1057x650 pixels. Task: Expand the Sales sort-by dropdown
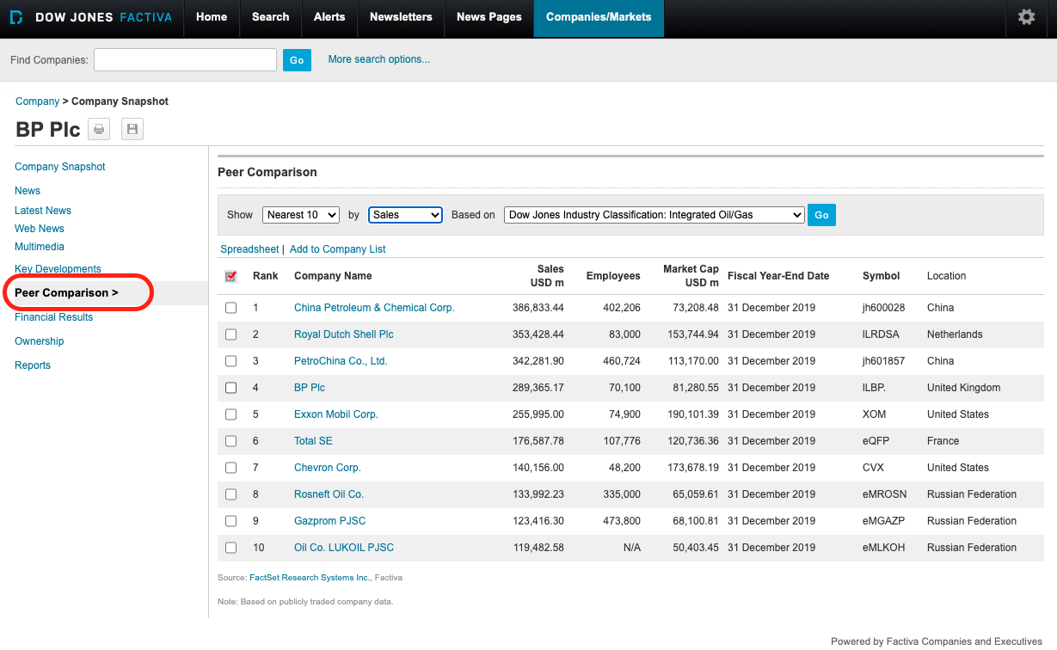(x=405, y=215)
